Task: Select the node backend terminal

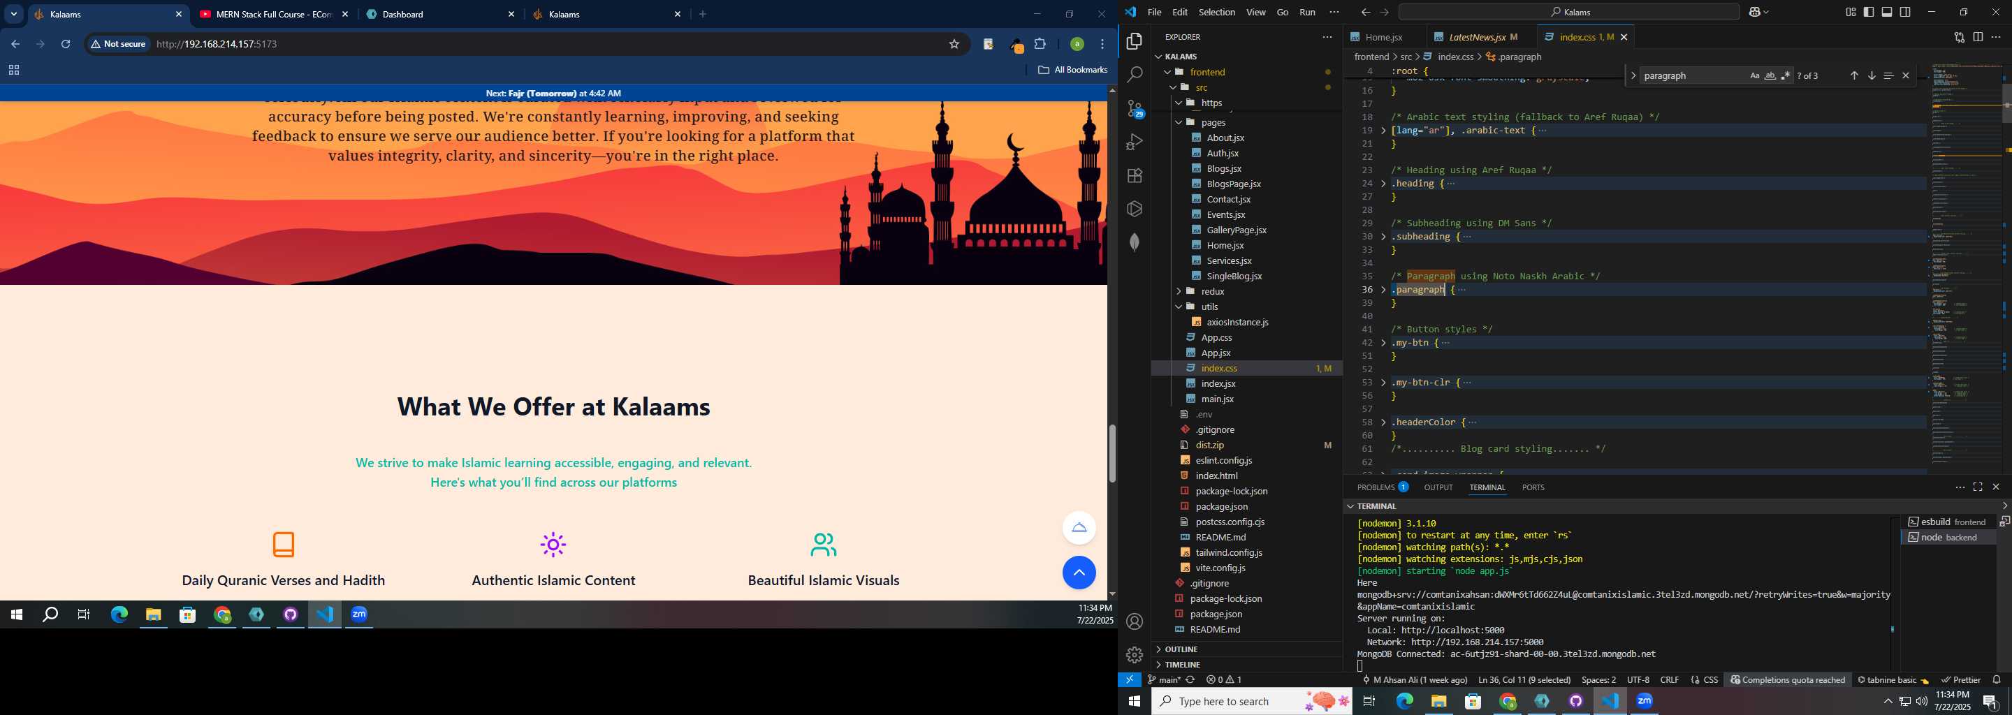Action: (x=1948, y=538)
